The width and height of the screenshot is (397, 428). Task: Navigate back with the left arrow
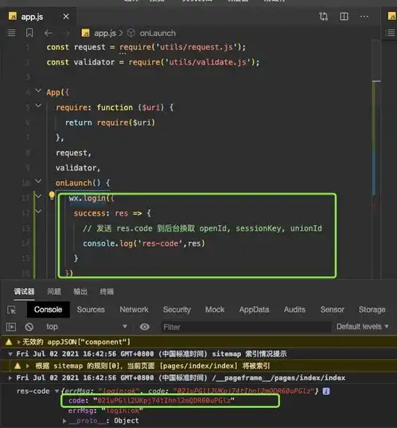tap(49, 33)
